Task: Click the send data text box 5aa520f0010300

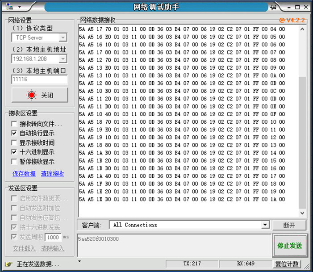Action: click(x=174, y=246)
